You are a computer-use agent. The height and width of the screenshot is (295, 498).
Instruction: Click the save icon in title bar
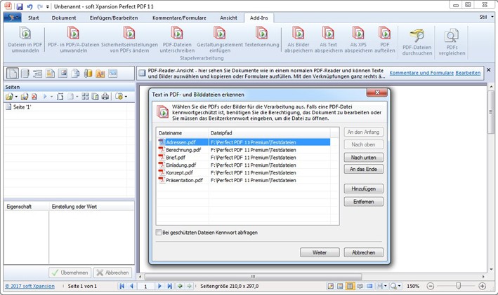tap(19, 6)
